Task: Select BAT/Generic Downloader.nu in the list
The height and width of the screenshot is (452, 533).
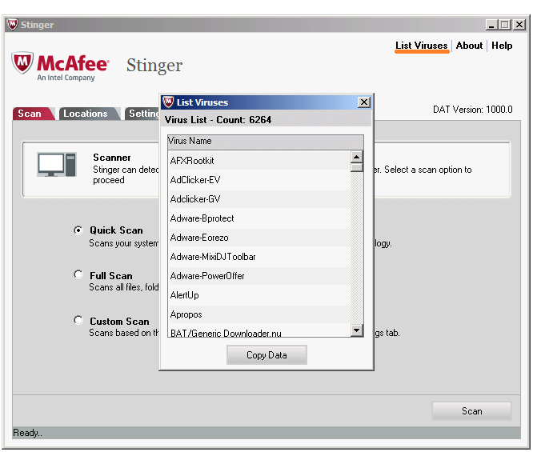Action: click(259, 331)
